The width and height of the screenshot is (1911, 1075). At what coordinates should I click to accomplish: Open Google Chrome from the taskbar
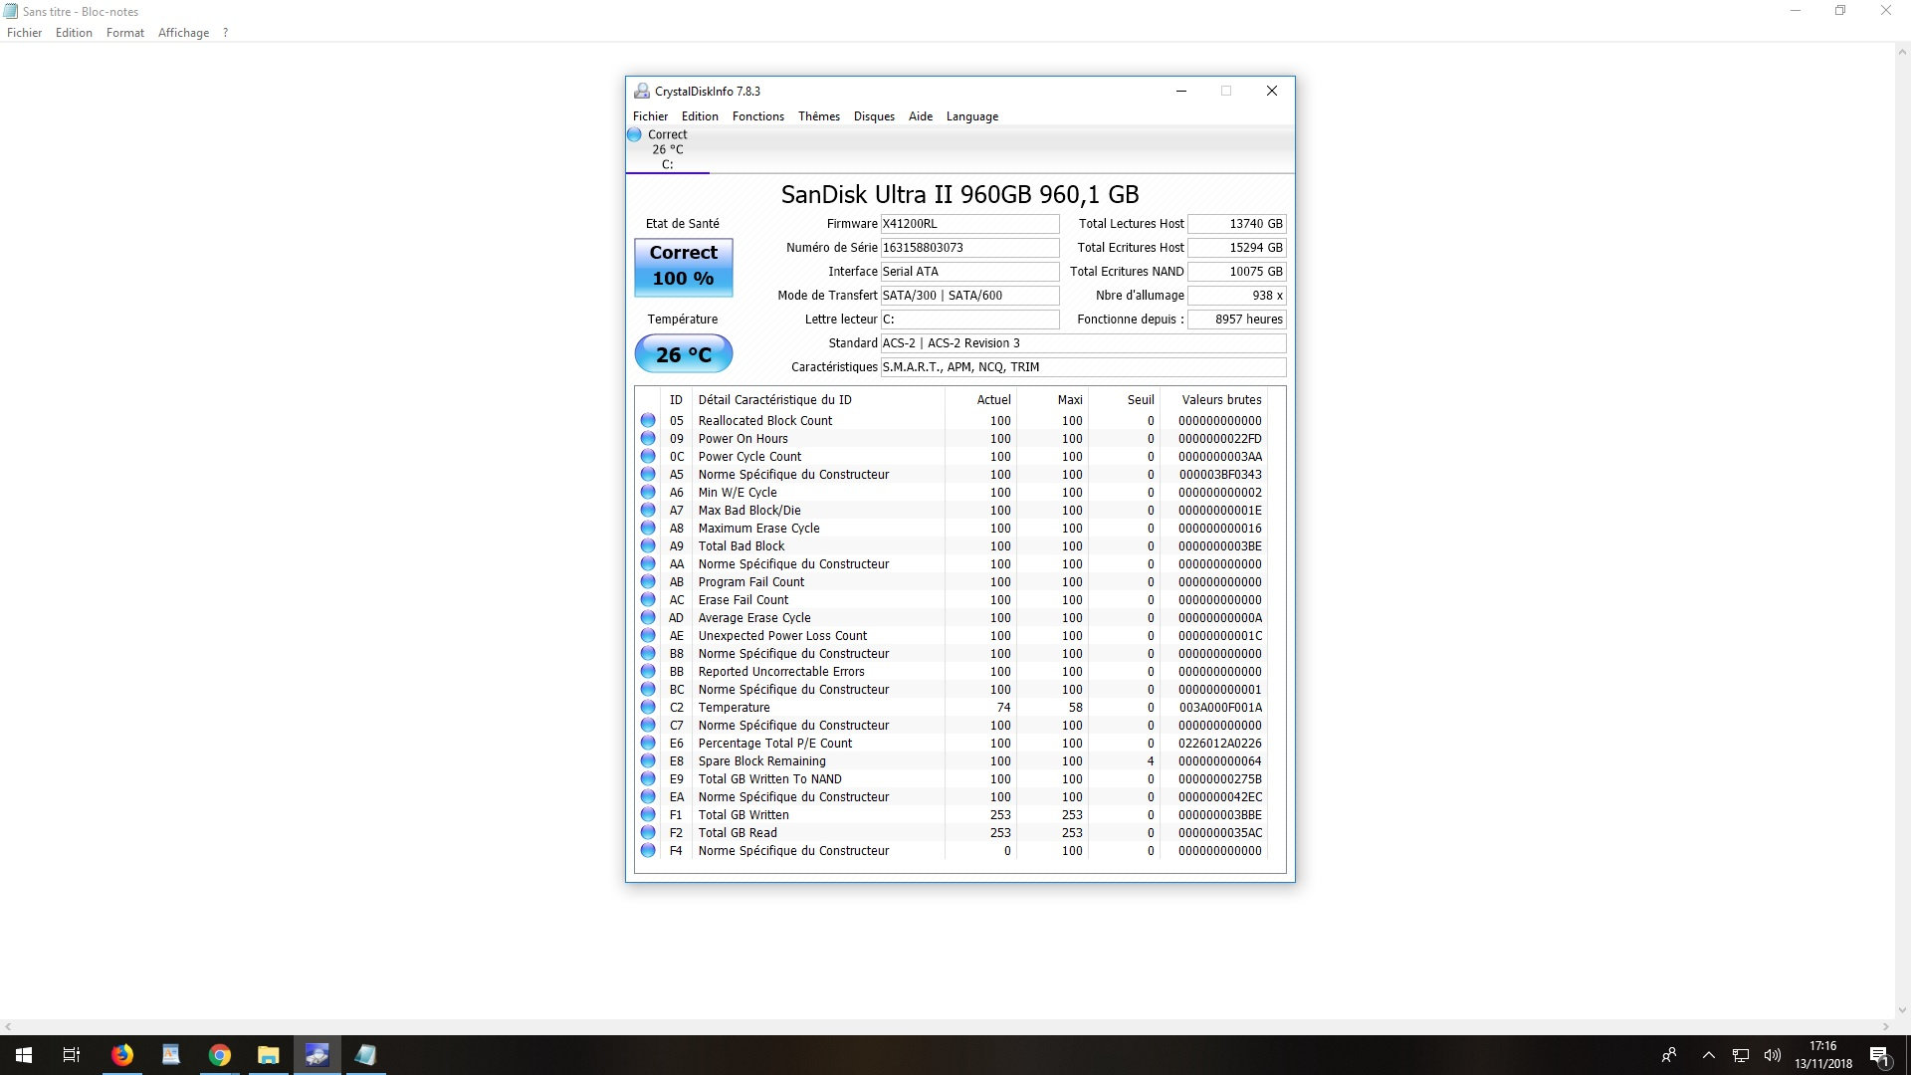click(220, 1055)
